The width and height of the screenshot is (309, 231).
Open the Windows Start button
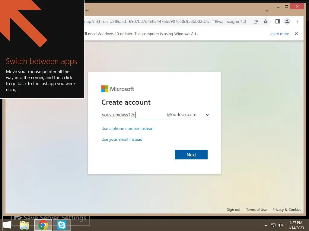(x=7, y=225)
